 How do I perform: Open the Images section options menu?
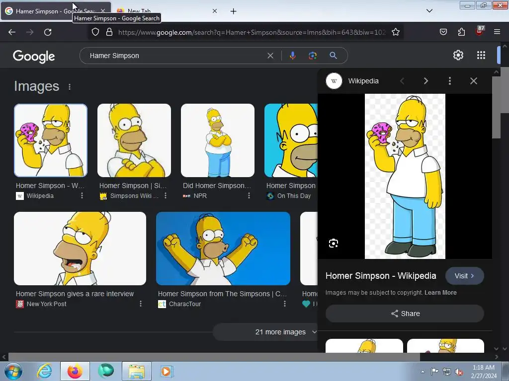tap(70, 87)
